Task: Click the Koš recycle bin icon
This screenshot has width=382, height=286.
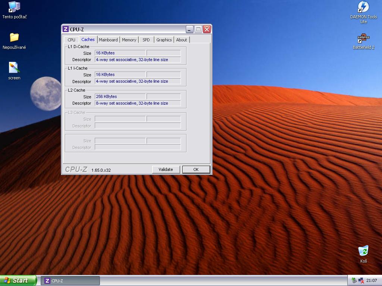Action: pyautogui.click(x=363, y=251)
